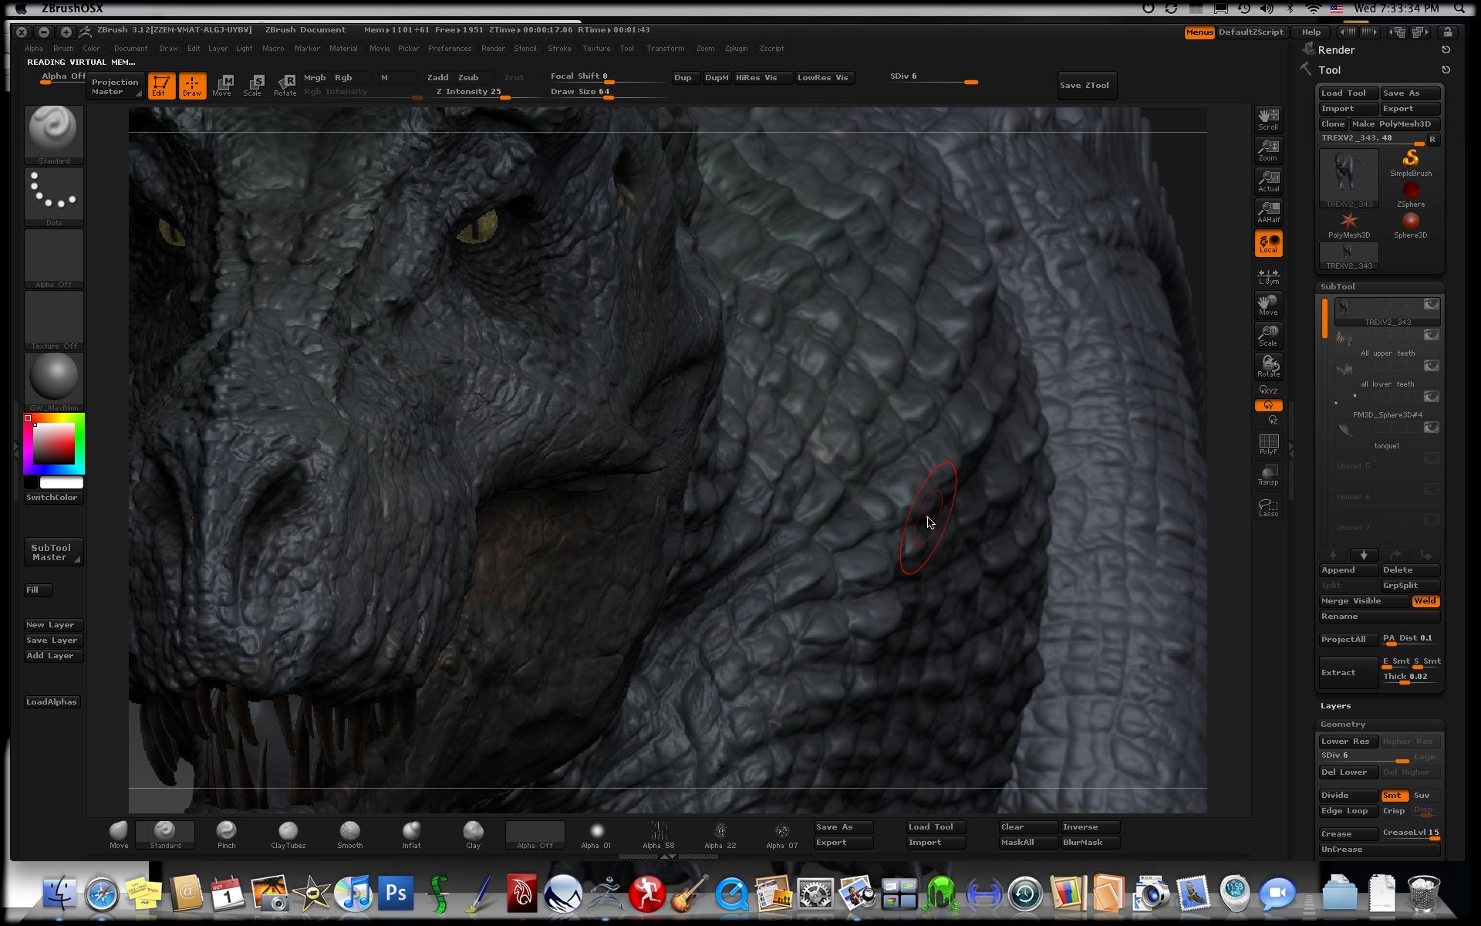This screenshot has width=1481, height=926.
Task: Select the Clay brush
Action: click(x=473, y=834)
